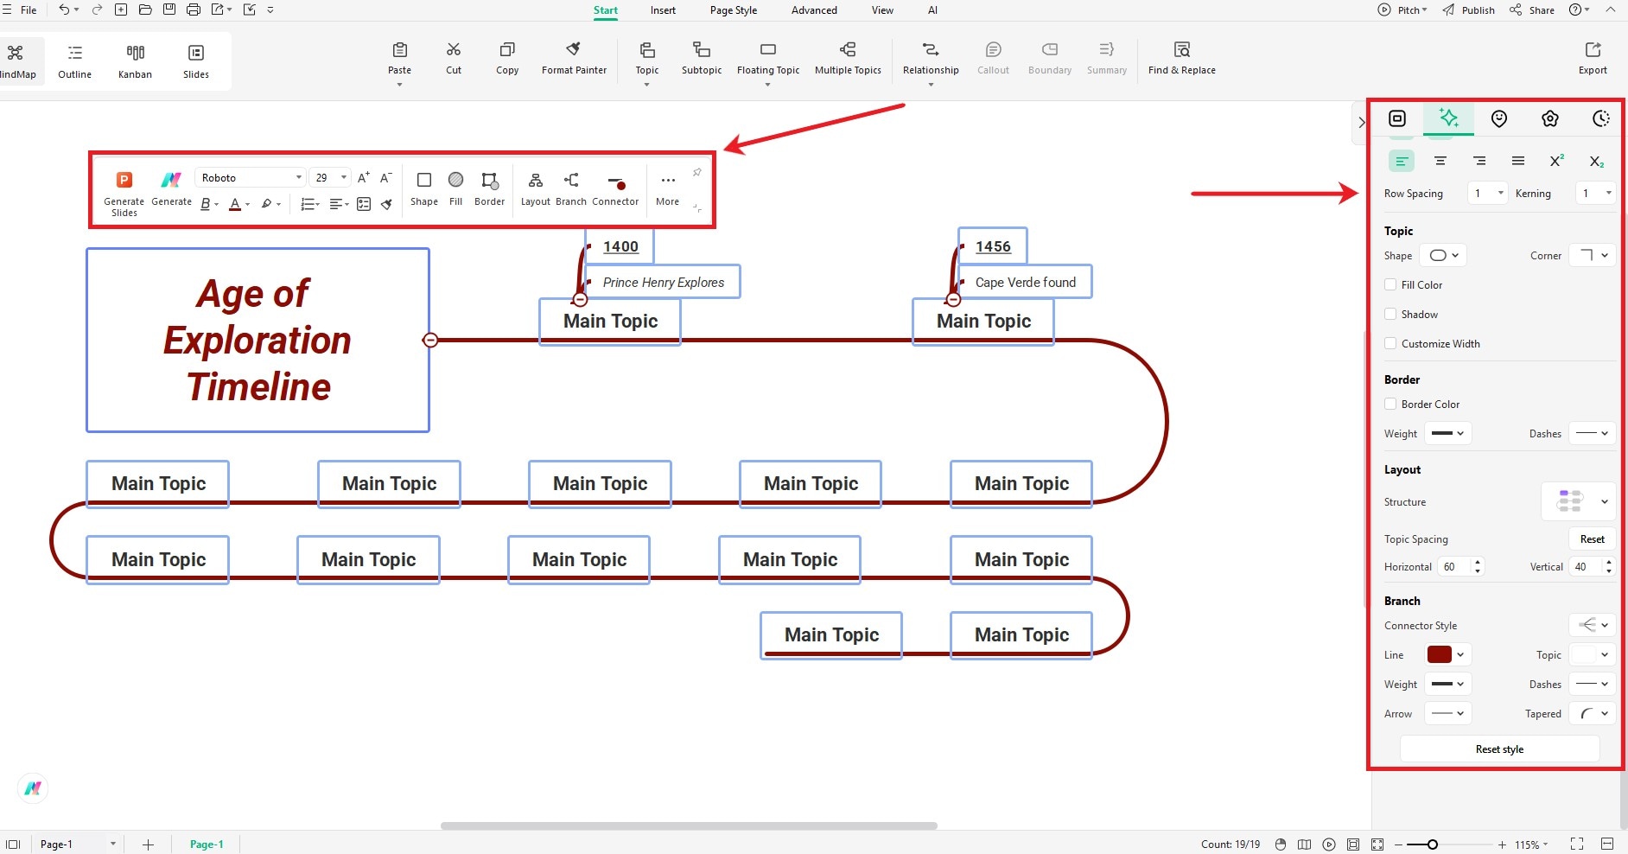1628x854 pixels.
Task: Open the View tab
Action: coord(882,10)
